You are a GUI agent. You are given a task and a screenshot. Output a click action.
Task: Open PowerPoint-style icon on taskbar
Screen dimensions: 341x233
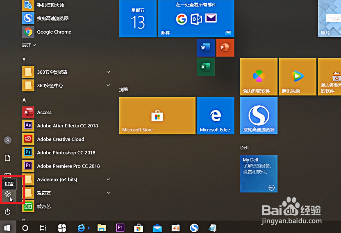pyautogui.click(x=175, y=228)
